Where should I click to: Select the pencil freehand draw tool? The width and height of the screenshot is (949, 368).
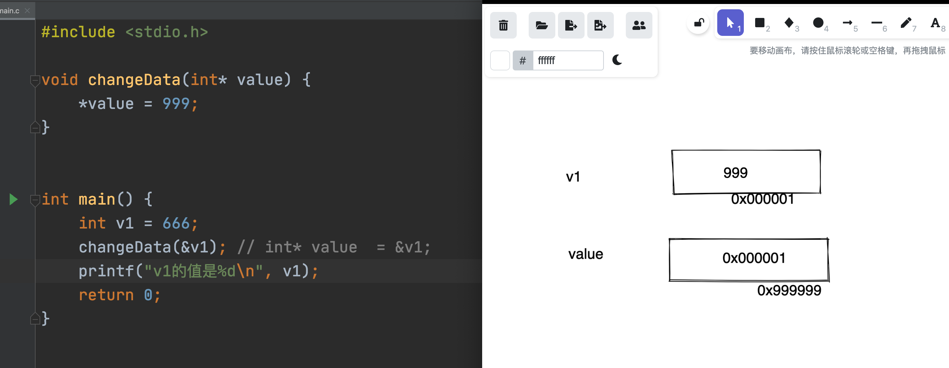pyautogui.click(x=905, y=23)
